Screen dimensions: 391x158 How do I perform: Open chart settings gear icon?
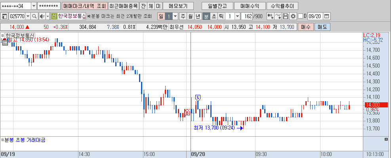293,17
